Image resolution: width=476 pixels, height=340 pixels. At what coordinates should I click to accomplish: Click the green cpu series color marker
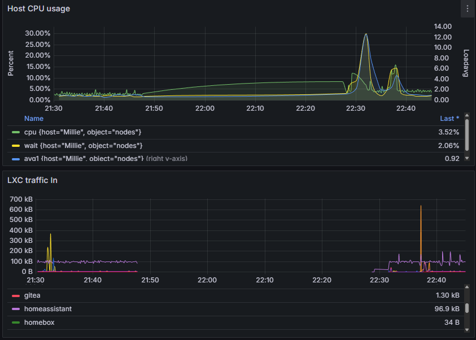click(x=16, y=132)
